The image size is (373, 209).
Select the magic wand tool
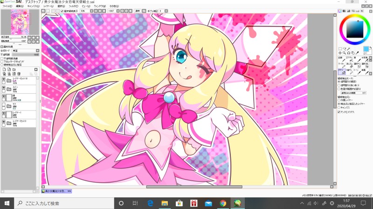pyautogui.click(x=348, y=49)
